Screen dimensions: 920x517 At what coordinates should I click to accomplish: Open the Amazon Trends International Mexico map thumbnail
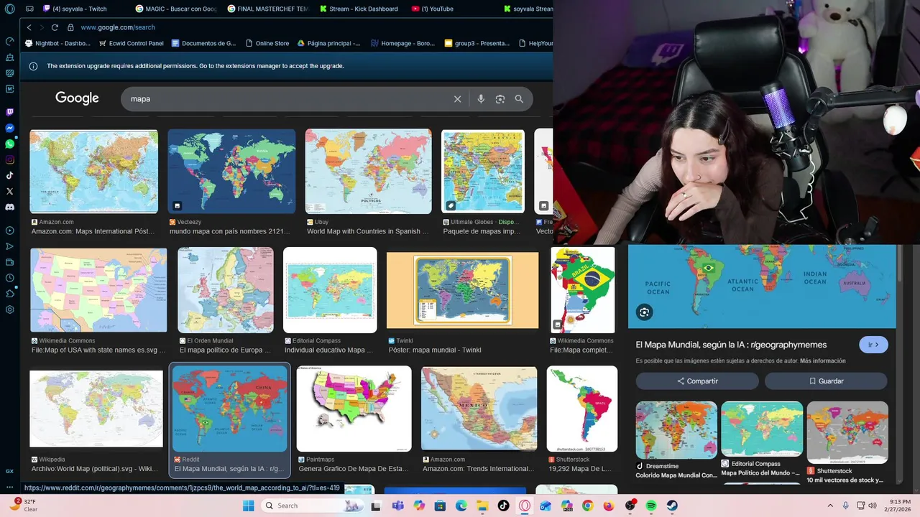[x=479, y=409]
